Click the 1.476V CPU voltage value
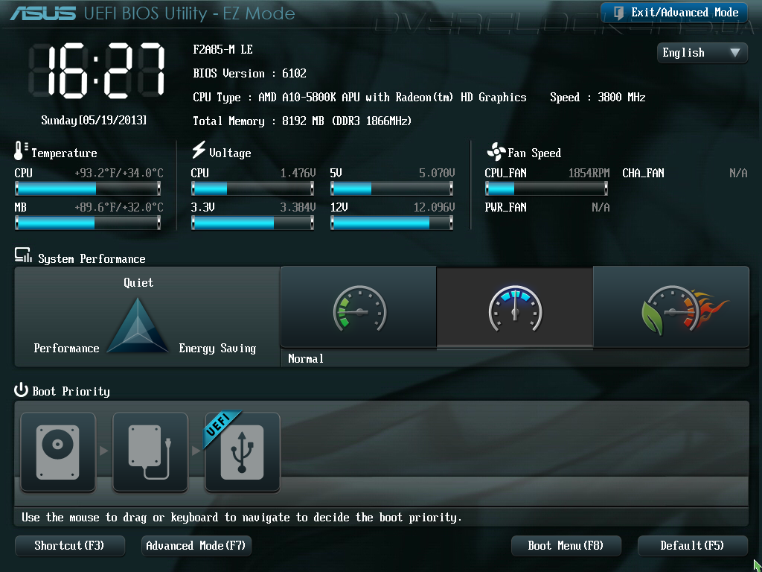 pyautogui.click(x=298, y=173)
